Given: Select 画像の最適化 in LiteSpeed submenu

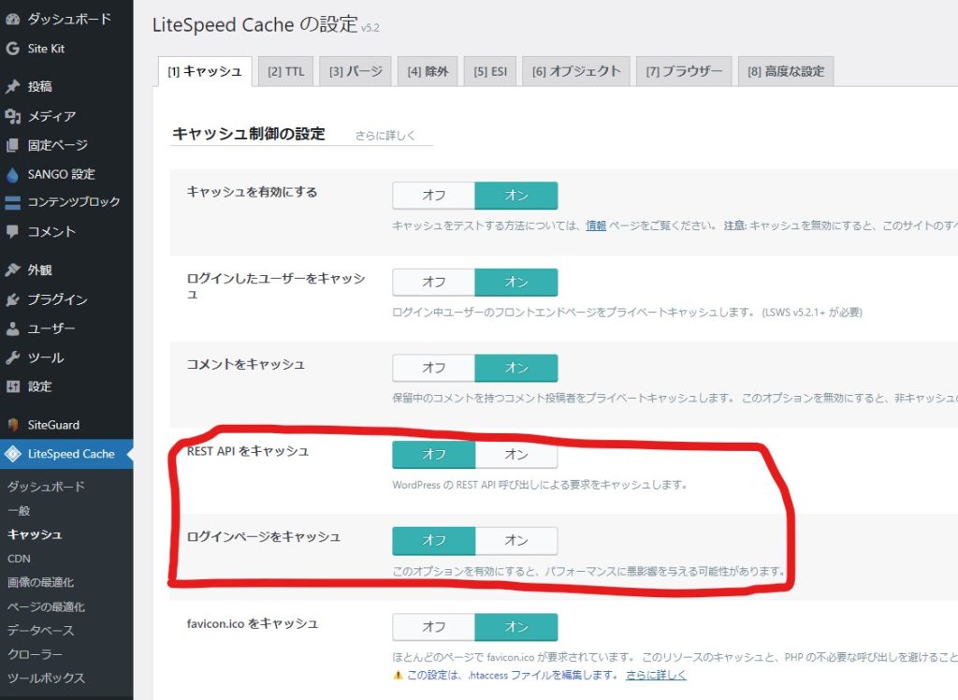Looking at the screenshot, I should point(39,582).
